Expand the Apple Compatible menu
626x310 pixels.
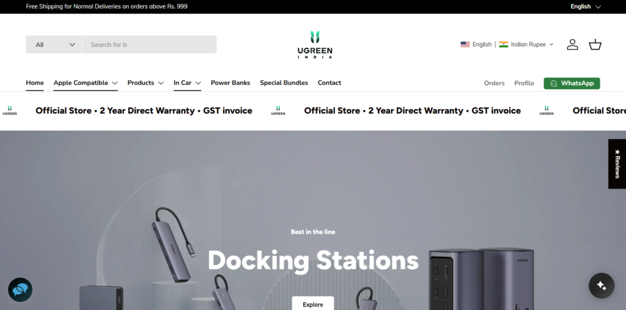tap(86, 83)
